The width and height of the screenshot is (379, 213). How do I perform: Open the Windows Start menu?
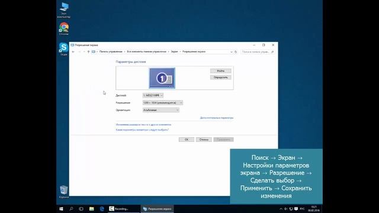coord(61,209)
